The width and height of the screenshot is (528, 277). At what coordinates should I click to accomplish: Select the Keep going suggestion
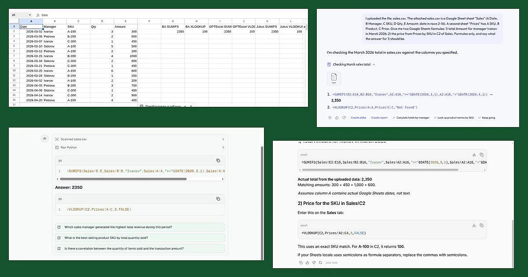coord(486,118)
